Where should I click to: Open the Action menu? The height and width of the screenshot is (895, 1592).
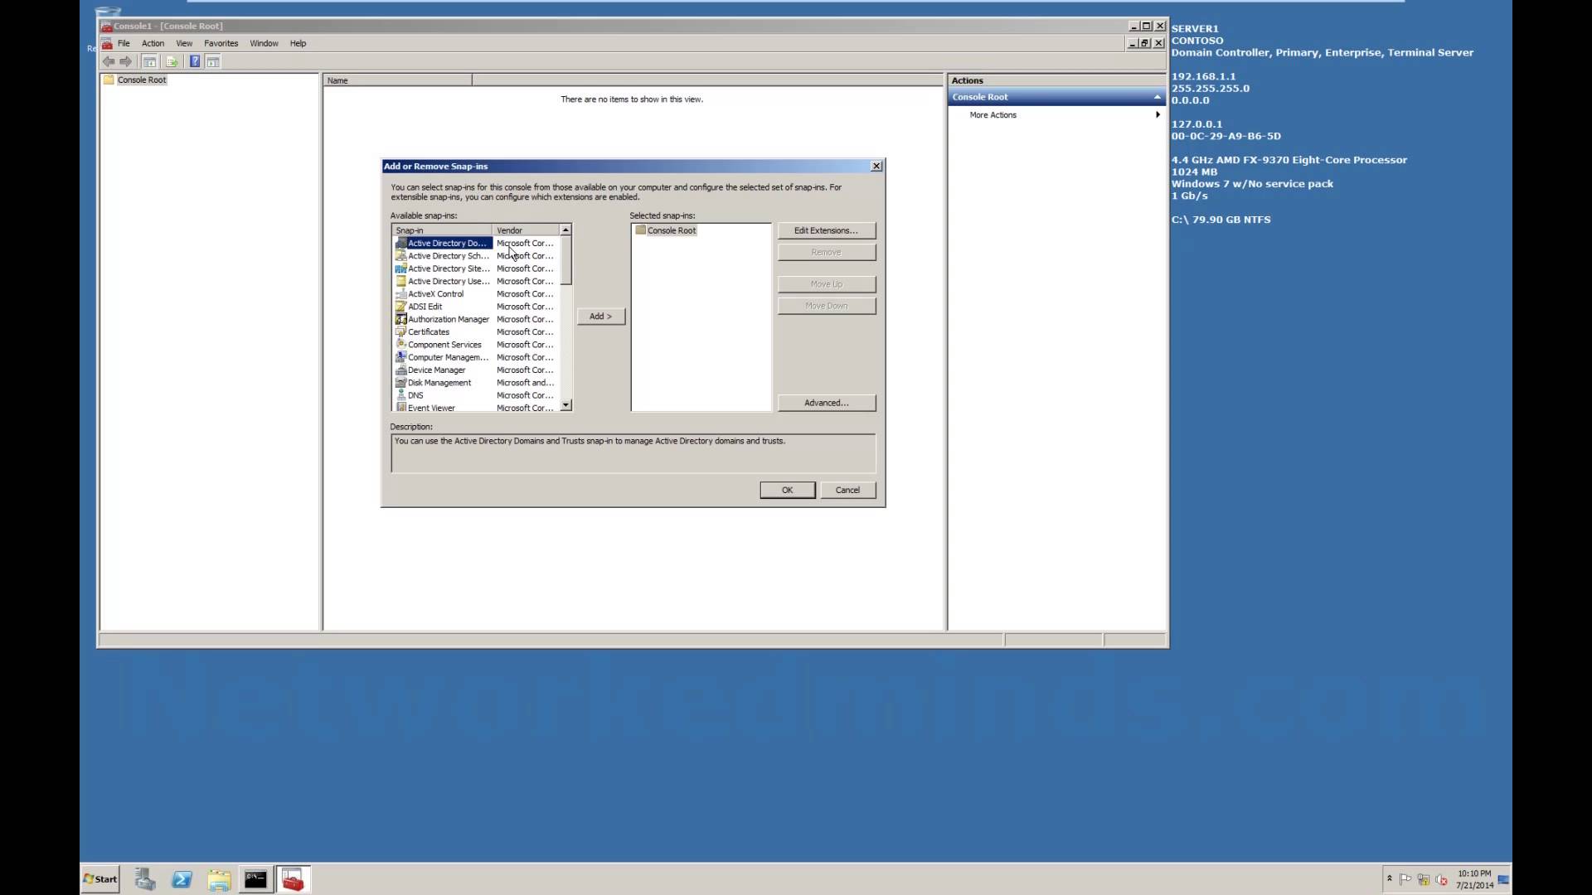click(153, 43)
